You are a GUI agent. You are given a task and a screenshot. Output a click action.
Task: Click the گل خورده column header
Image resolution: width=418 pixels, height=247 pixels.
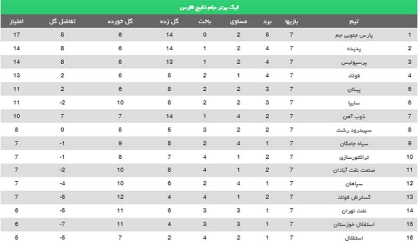point(120,21)
